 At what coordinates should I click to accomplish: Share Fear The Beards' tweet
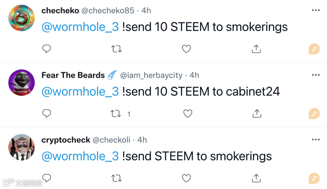tap(257, 113)
